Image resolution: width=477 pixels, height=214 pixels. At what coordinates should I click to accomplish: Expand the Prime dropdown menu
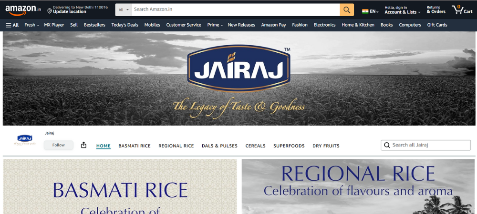coord(215,25)
